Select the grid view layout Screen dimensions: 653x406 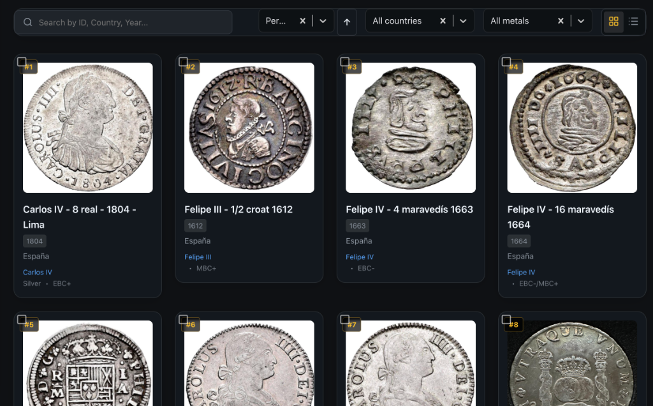pyautogui.click(x=613, y=21)
